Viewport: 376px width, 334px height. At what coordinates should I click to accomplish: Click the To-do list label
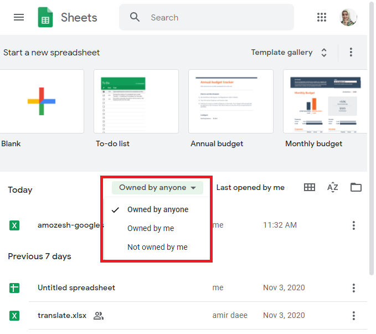112,143
